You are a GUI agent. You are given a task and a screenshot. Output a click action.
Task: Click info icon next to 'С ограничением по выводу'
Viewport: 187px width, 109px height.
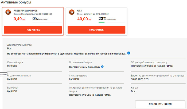pos(102,67)
